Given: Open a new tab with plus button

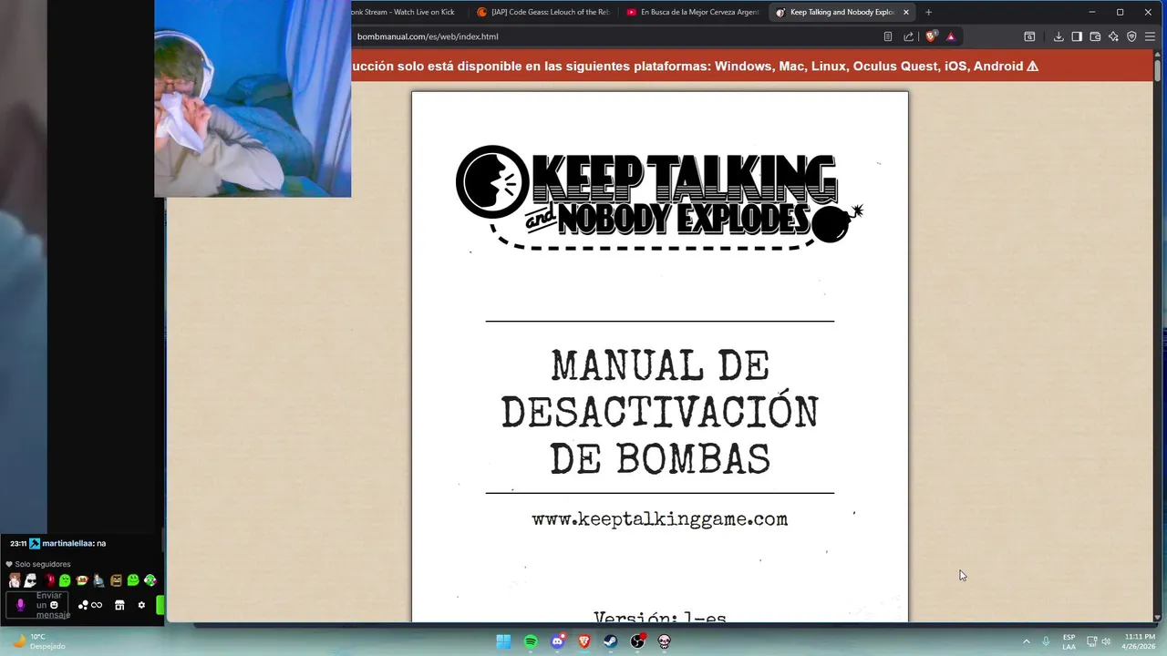Looking at the screenshot, I should click(x=928, y=12).
